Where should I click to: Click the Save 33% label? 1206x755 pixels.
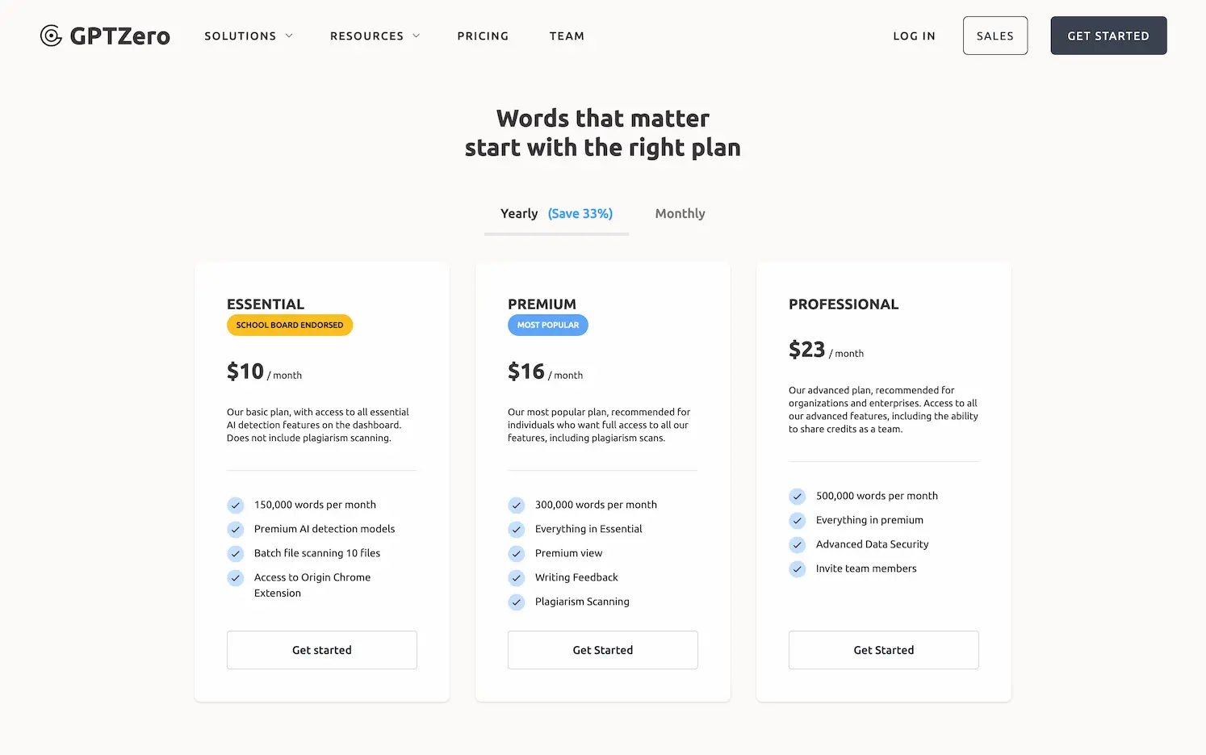pos(580,213)
